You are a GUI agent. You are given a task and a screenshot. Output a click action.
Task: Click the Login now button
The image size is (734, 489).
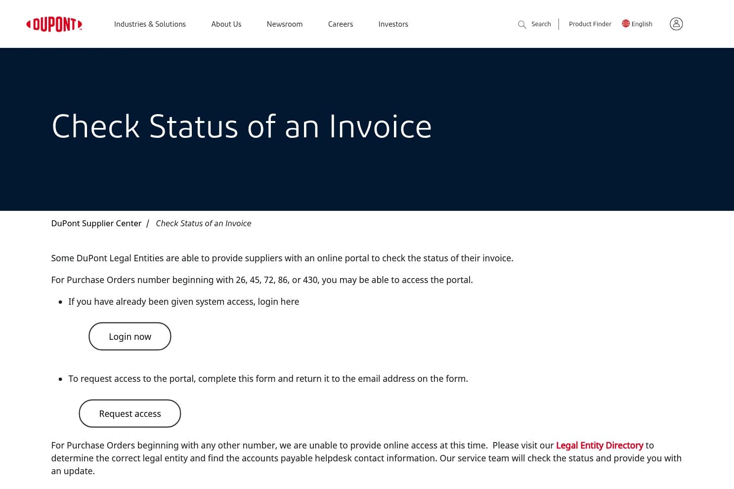(x=130, y=336)
